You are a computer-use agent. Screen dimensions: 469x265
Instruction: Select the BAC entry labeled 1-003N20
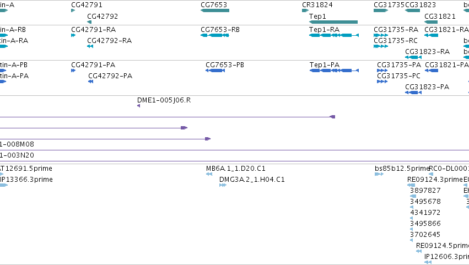(17, 155)
